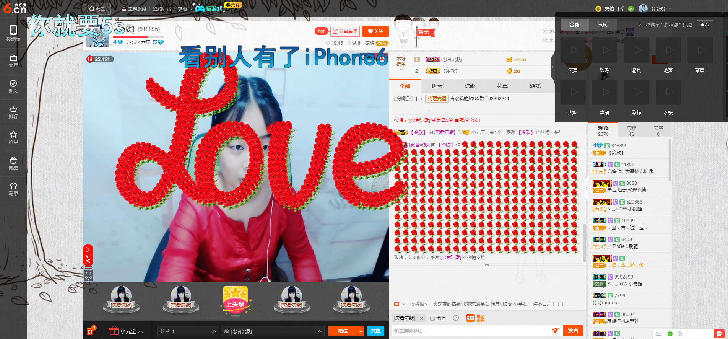The width and height of the screenshot is (728, 339).
Task: Click the 赠送 send gift button
Action: pyautogui.click(x=343, y=331)
